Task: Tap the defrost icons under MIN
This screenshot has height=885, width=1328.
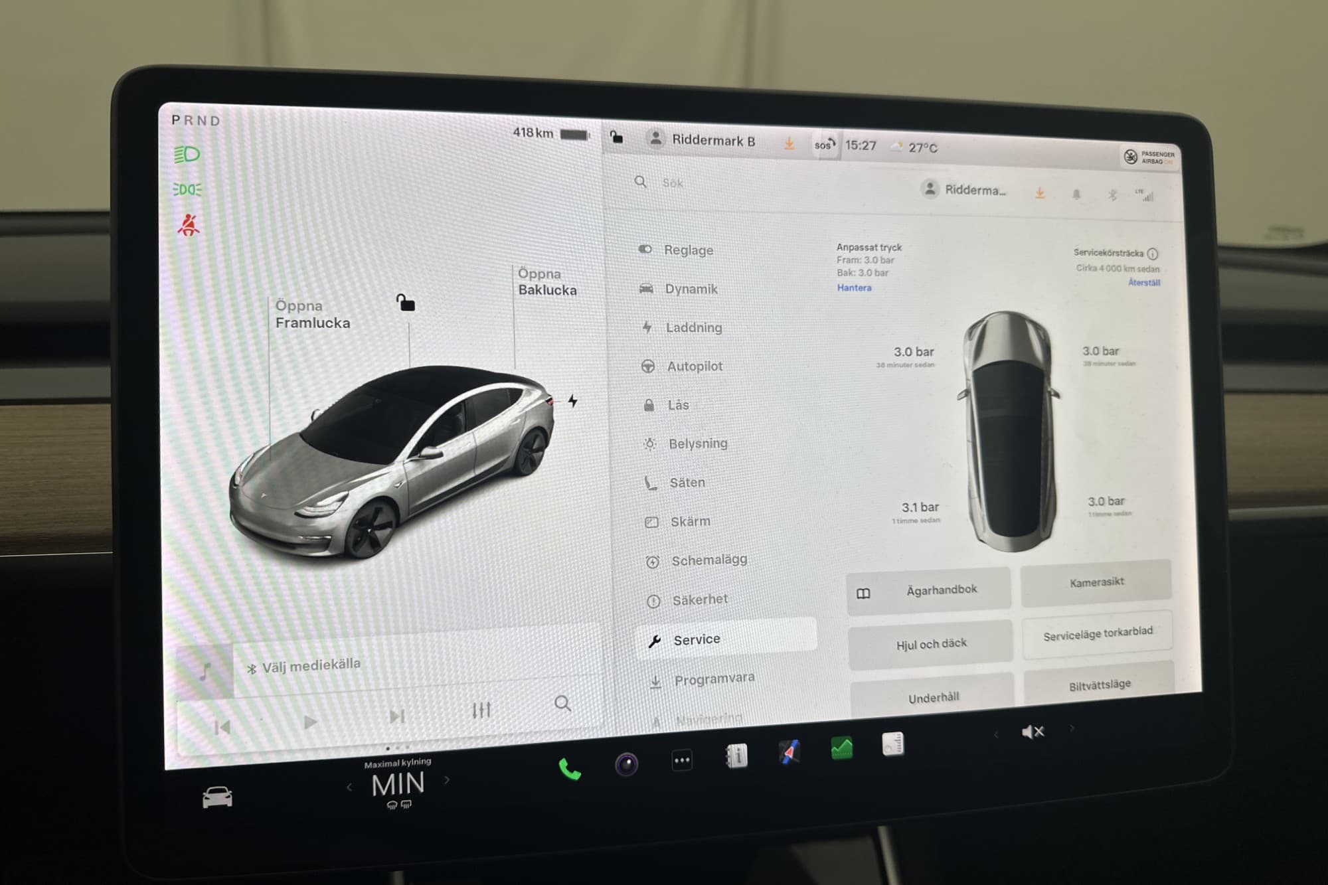Action: [x=398, y=805]
